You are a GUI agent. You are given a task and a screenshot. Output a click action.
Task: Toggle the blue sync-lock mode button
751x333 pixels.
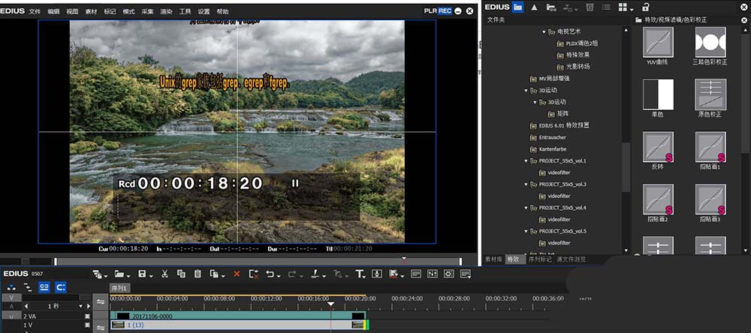click(x=44, y=287)
